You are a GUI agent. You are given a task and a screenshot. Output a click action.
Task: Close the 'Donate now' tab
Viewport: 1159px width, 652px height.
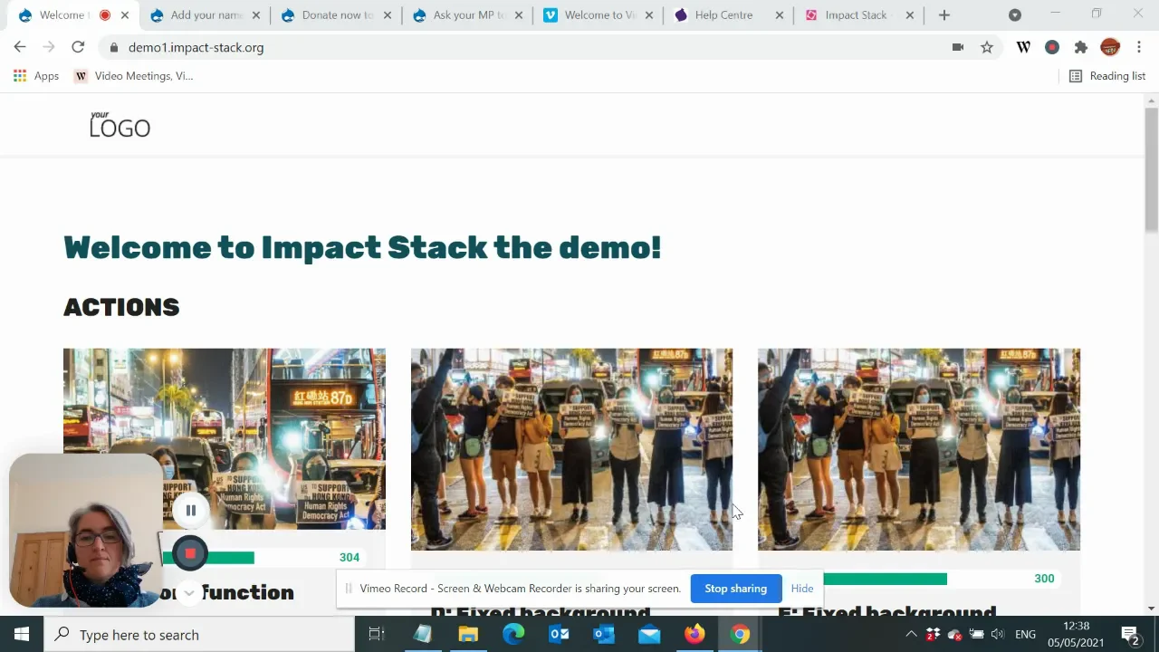tap(387, 14)
